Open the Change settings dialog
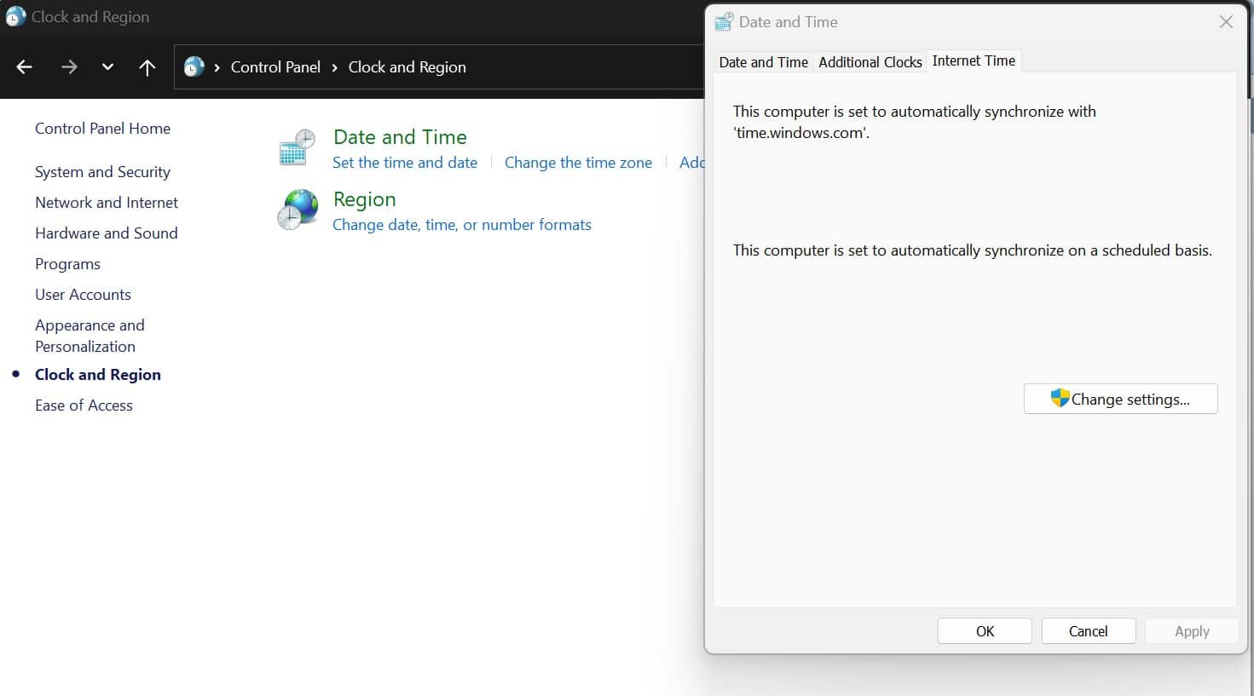The width and height of the screenshot is (1254, 696). [x=1120, y=398]
